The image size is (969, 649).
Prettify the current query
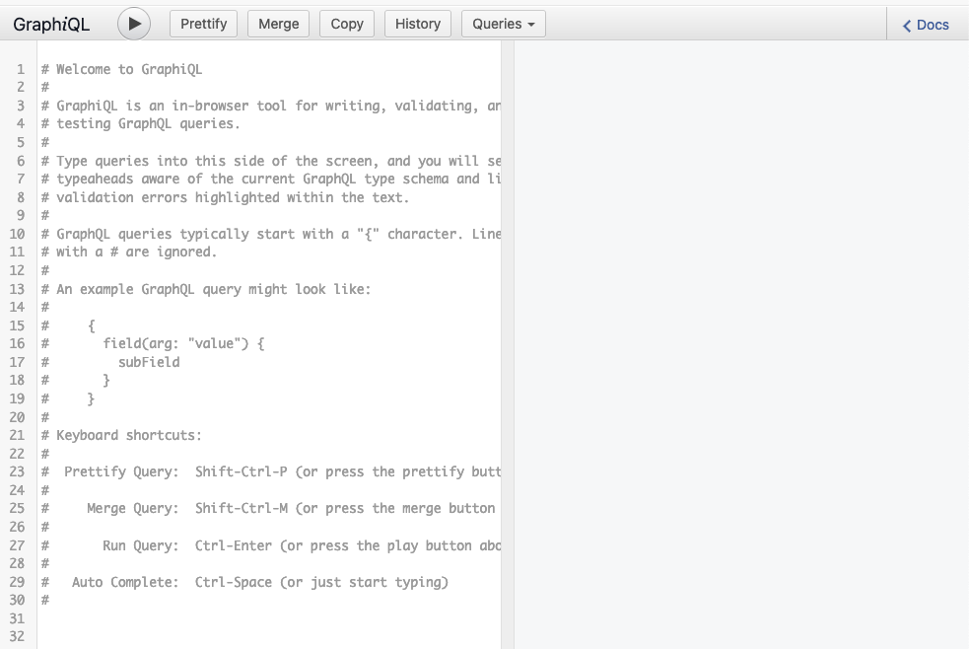pos(203,24)
